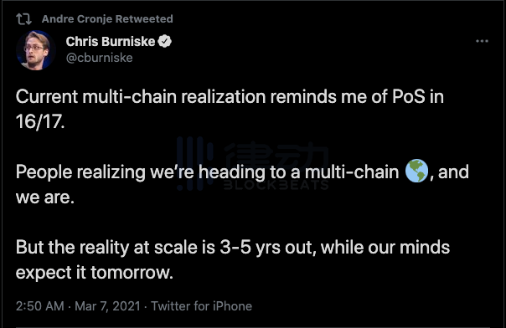Click the retweet arrows icon
506x328 pixels.
pos(24,19)
